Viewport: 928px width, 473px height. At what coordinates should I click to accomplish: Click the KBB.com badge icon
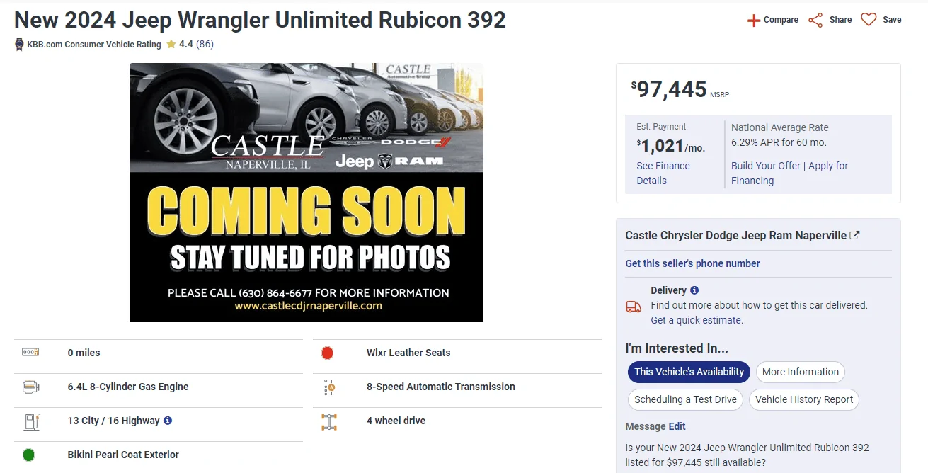[x=19, y=44]
